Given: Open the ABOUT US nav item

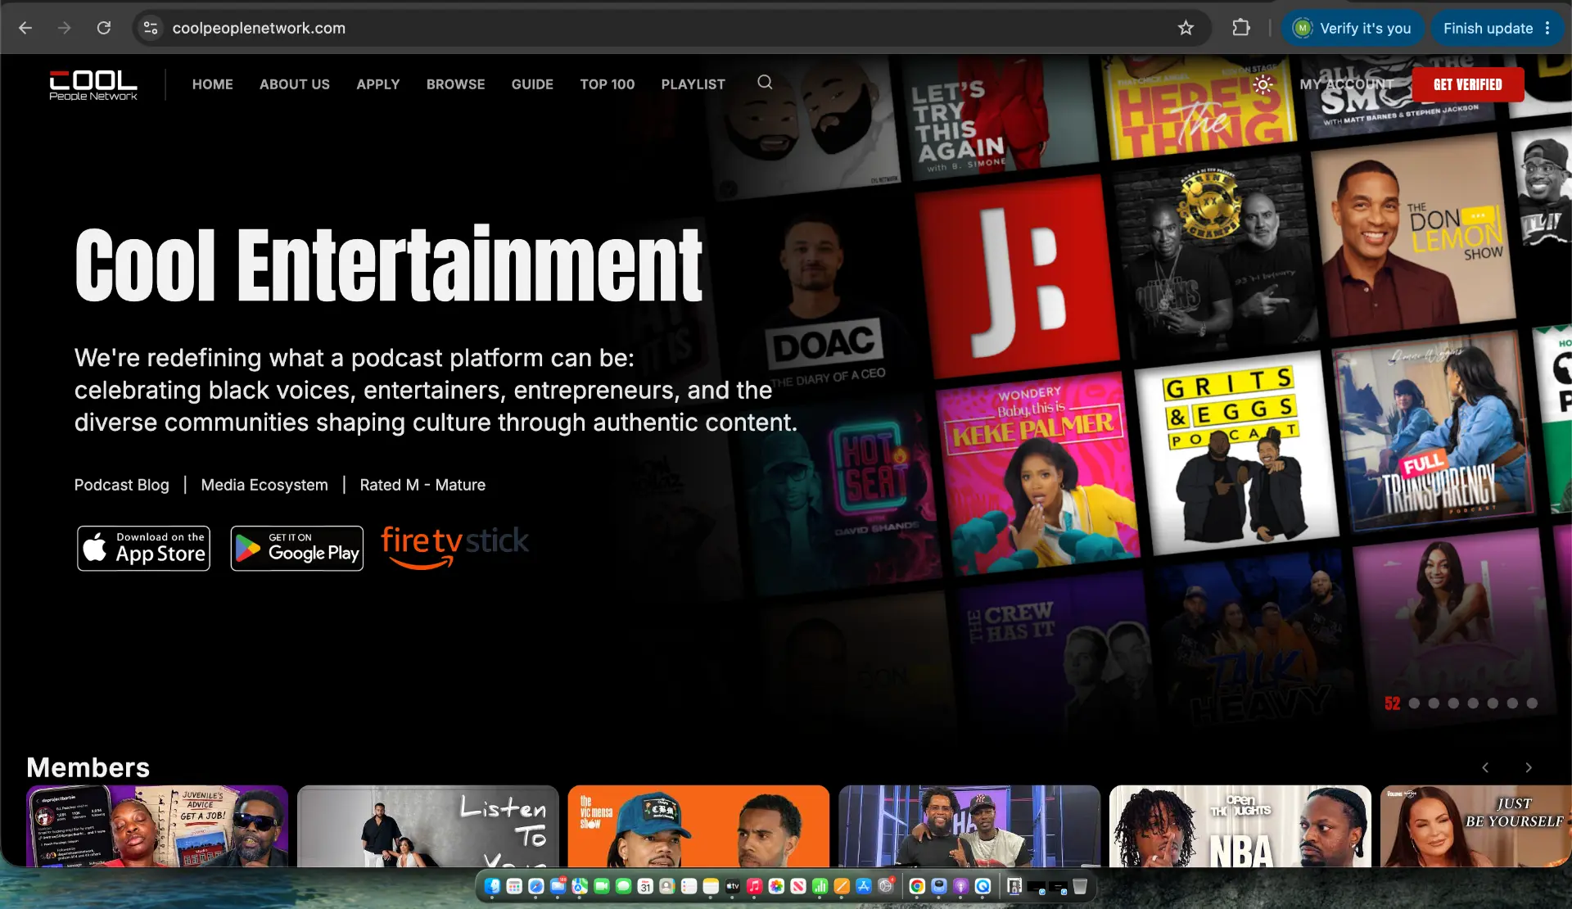Looking at the screenshot, I should [295, 84].
